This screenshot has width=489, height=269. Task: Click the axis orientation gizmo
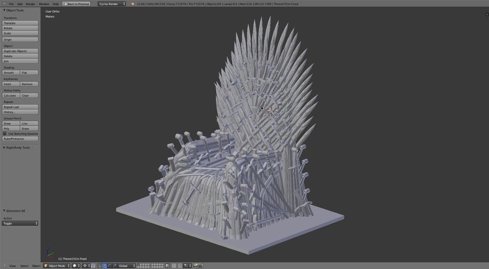click(50, 252)
